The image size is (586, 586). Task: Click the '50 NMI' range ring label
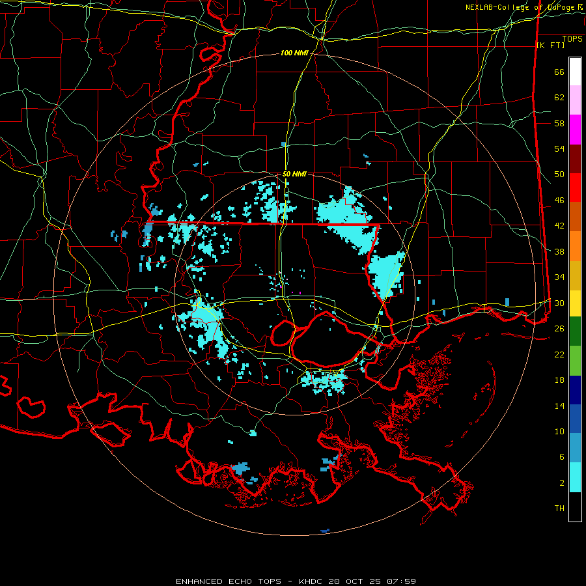(294, 174)
